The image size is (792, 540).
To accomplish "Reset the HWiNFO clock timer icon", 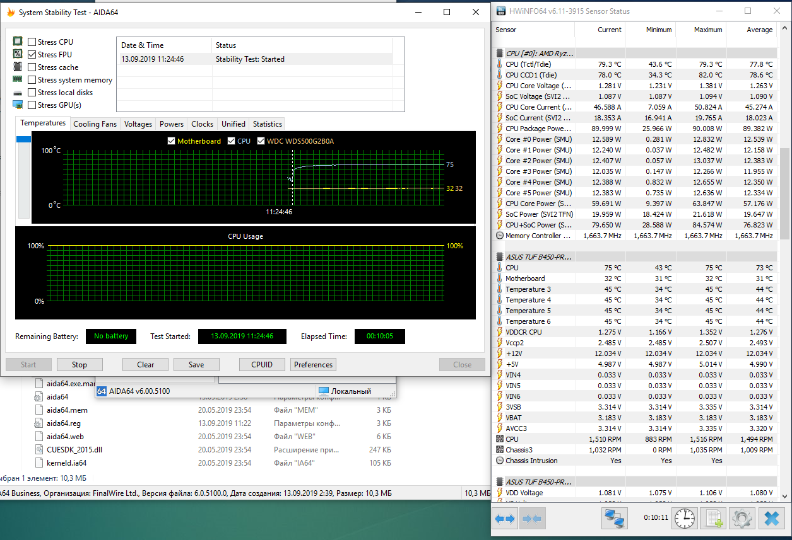I will pyautogui.click(x=684, y=519).
